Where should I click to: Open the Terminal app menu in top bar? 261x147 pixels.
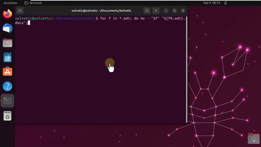pyautogui.click(x=33, y=3)
